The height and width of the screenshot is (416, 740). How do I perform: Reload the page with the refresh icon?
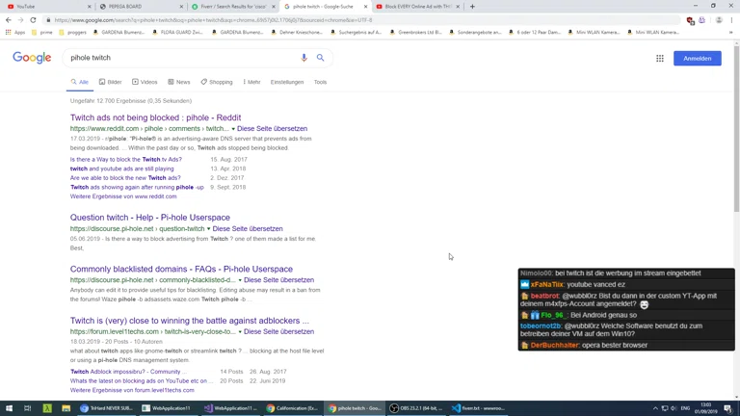click(x=33, y=20)
